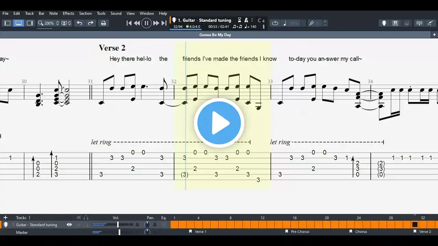Rewind to the previous bar
The image size is (438, 246).
coord(137,23)
